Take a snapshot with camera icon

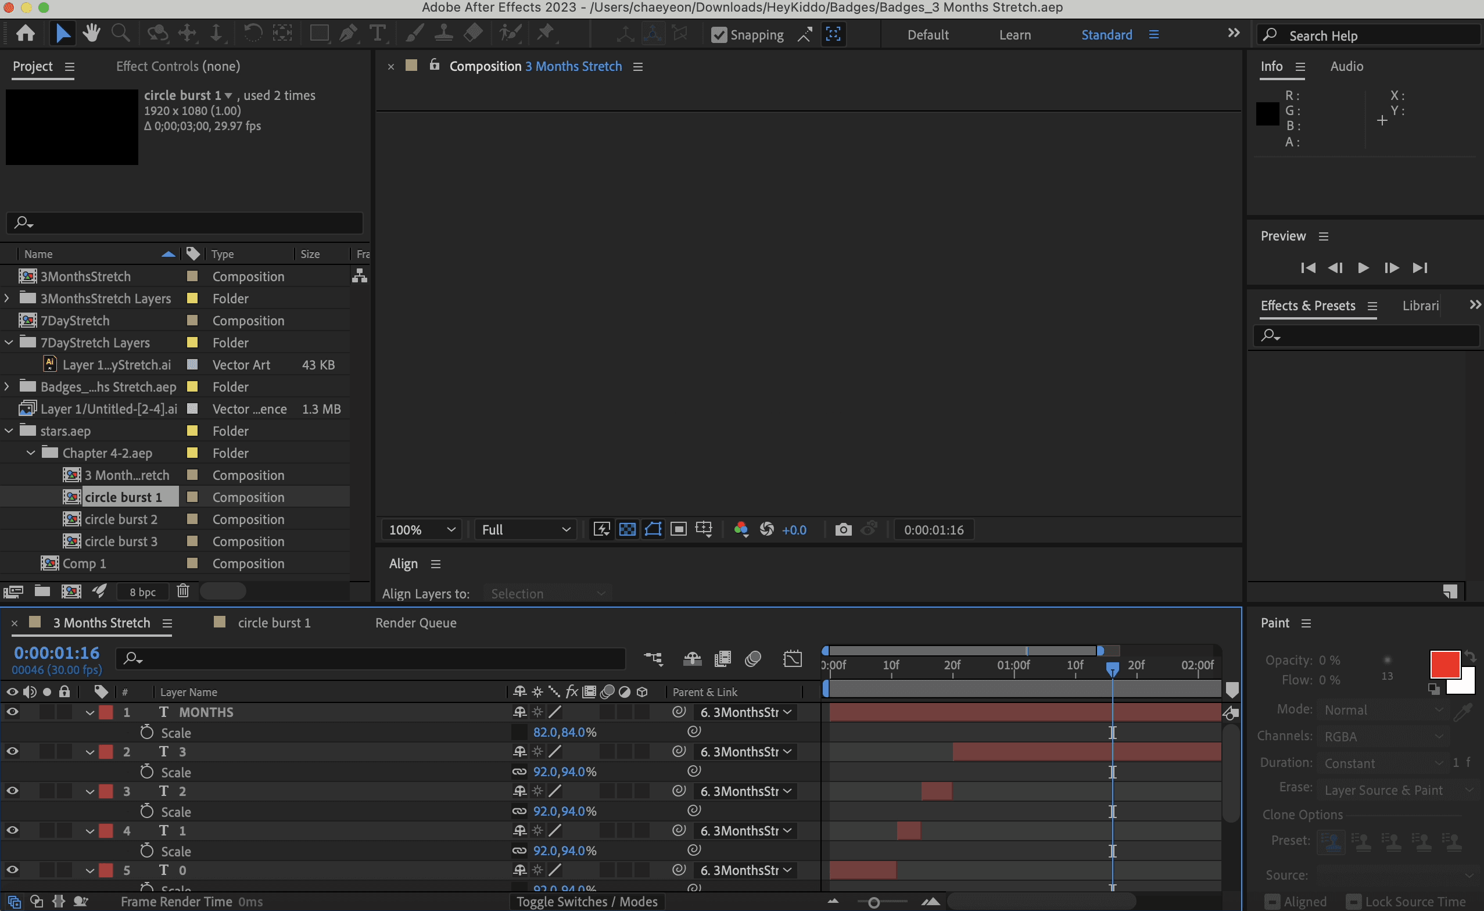click(843, 530)
